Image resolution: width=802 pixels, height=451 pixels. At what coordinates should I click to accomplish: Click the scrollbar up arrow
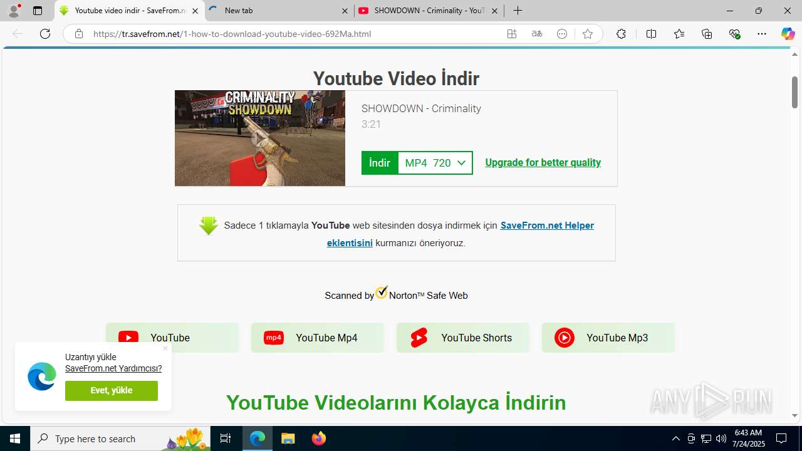click(x=794, y=54)
